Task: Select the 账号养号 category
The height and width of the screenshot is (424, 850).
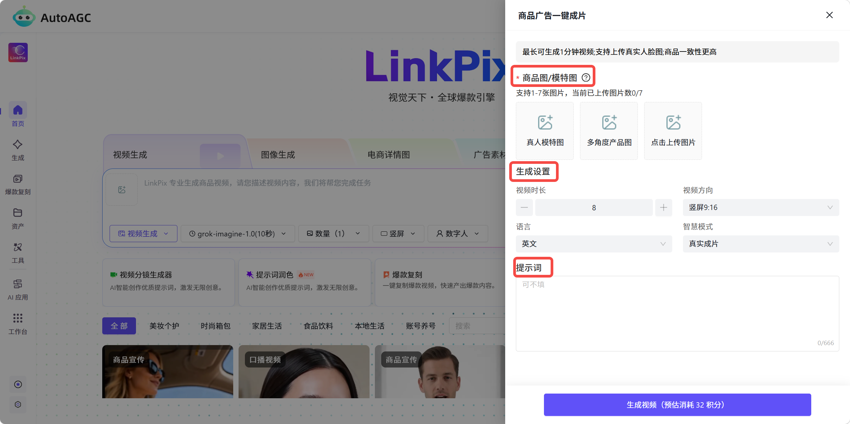Action: pos(421,326)
